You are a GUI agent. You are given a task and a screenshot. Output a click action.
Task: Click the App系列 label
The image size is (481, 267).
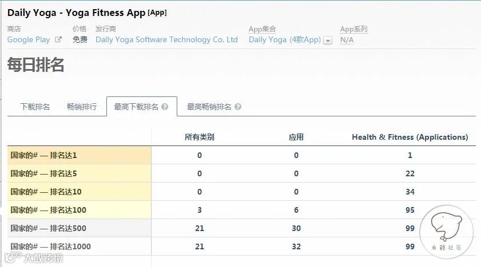pos(353,29)
